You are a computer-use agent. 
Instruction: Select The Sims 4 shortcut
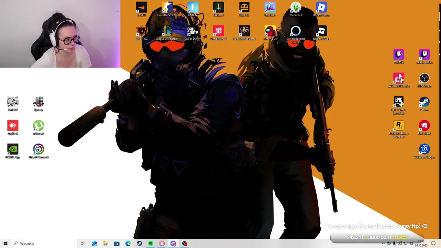coord(296,9)
